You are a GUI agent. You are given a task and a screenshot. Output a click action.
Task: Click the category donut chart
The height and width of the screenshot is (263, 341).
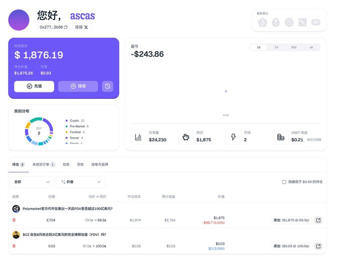pos(39,131)
